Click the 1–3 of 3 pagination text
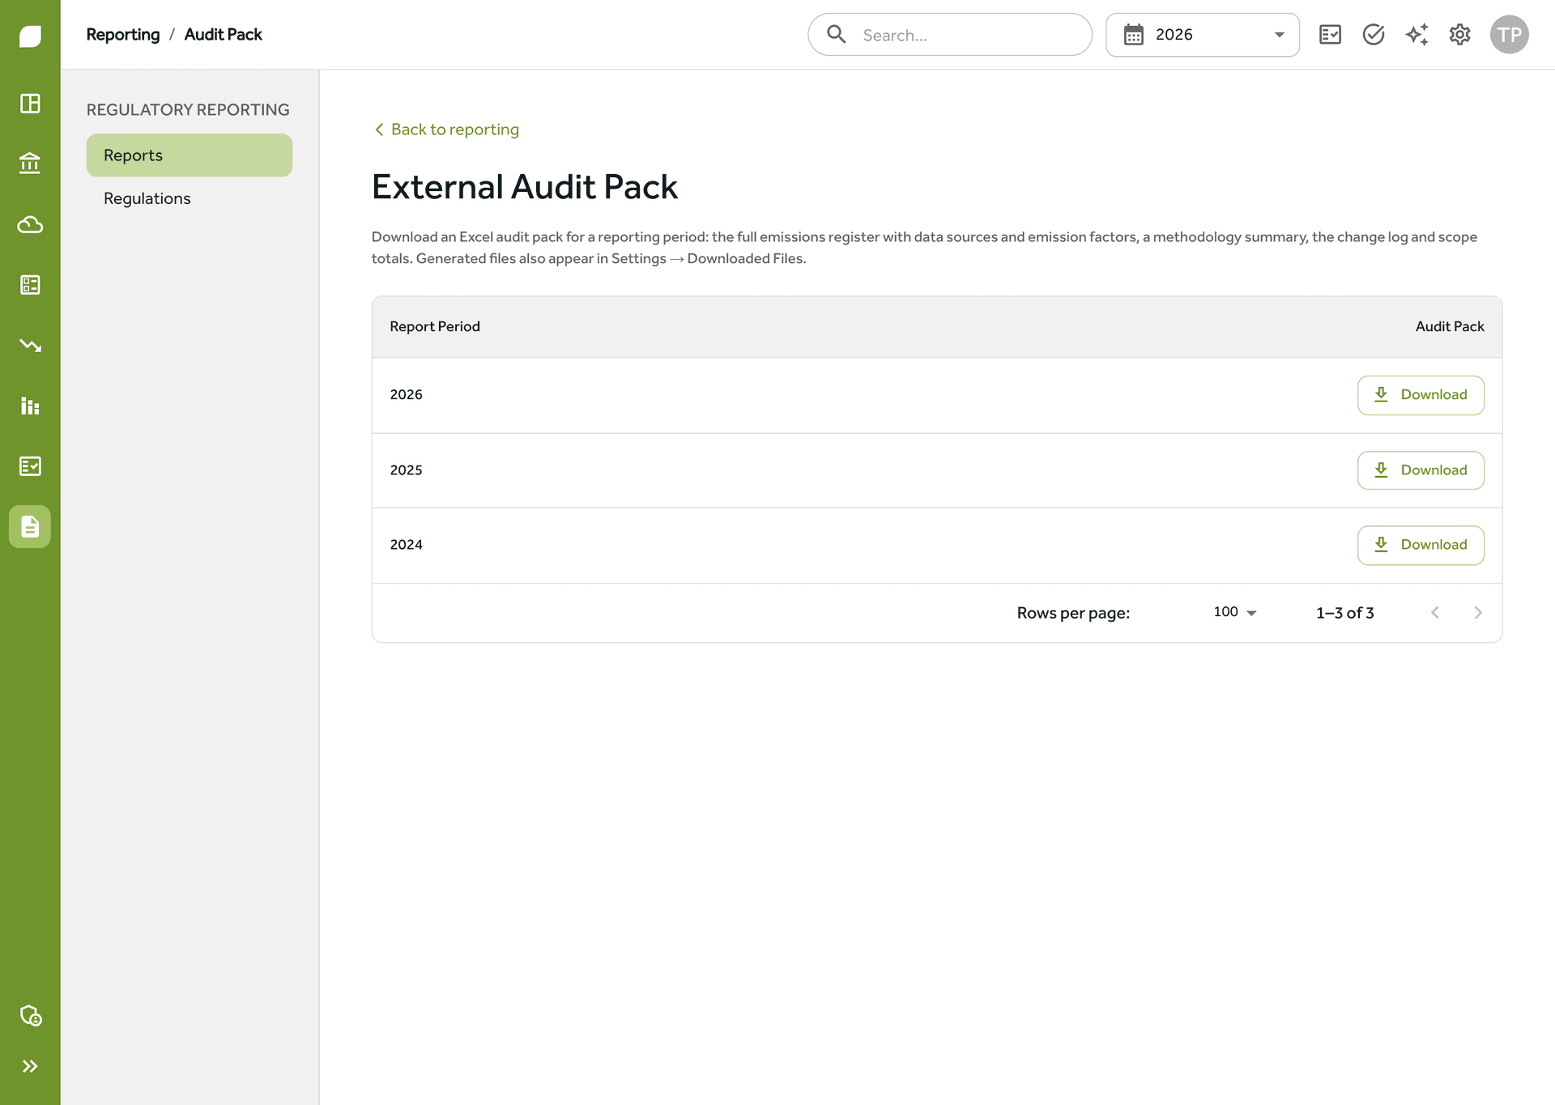This screenshot has height=1105, width=1555. tap(1345, 613)
